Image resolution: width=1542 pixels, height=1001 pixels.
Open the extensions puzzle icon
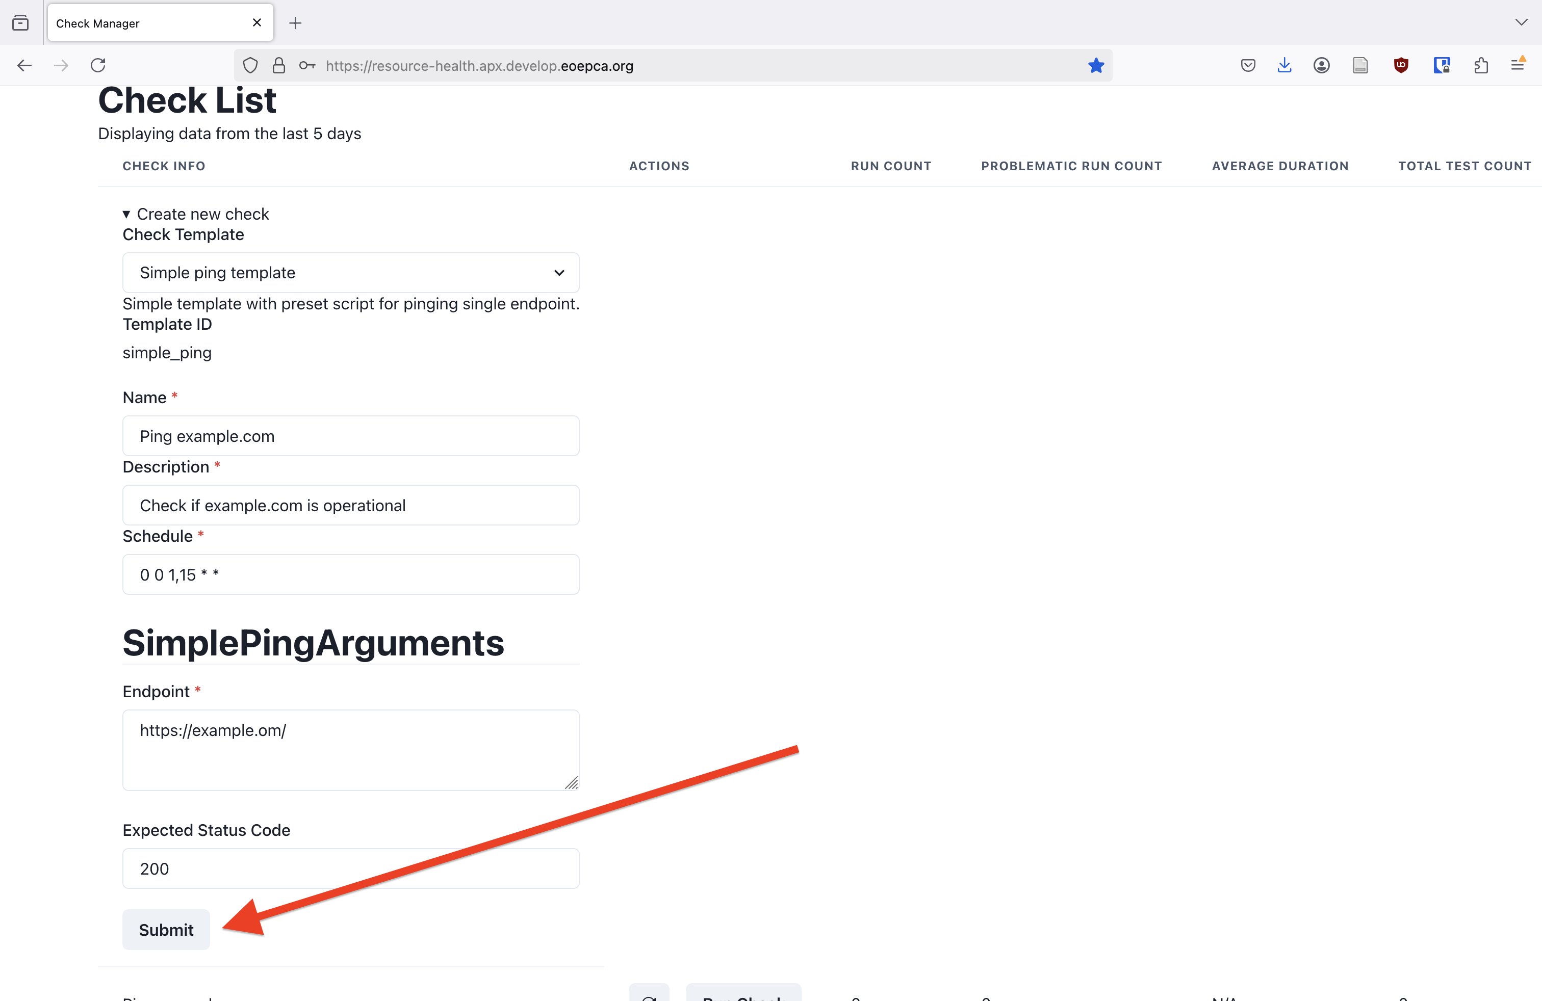[x=1480, y=65]
